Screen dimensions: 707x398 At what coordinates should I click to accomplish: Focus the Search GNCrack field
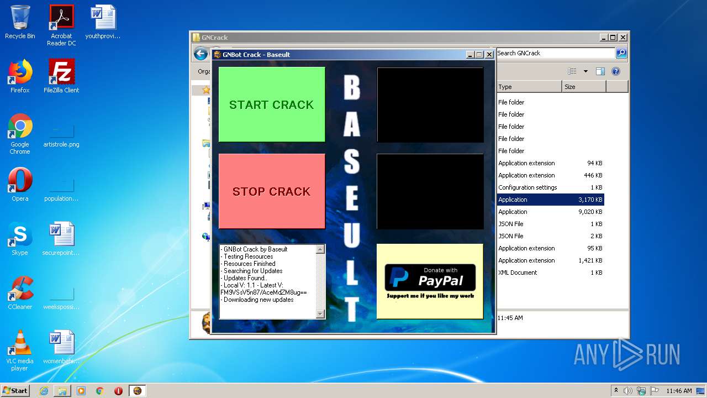(x=555, y=53)
